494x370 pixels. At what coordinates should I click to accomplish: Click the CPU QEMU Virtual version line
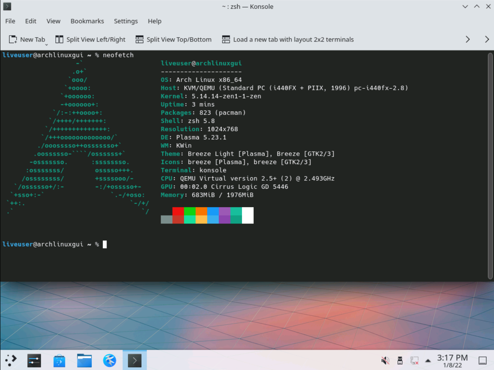[248, 178]
